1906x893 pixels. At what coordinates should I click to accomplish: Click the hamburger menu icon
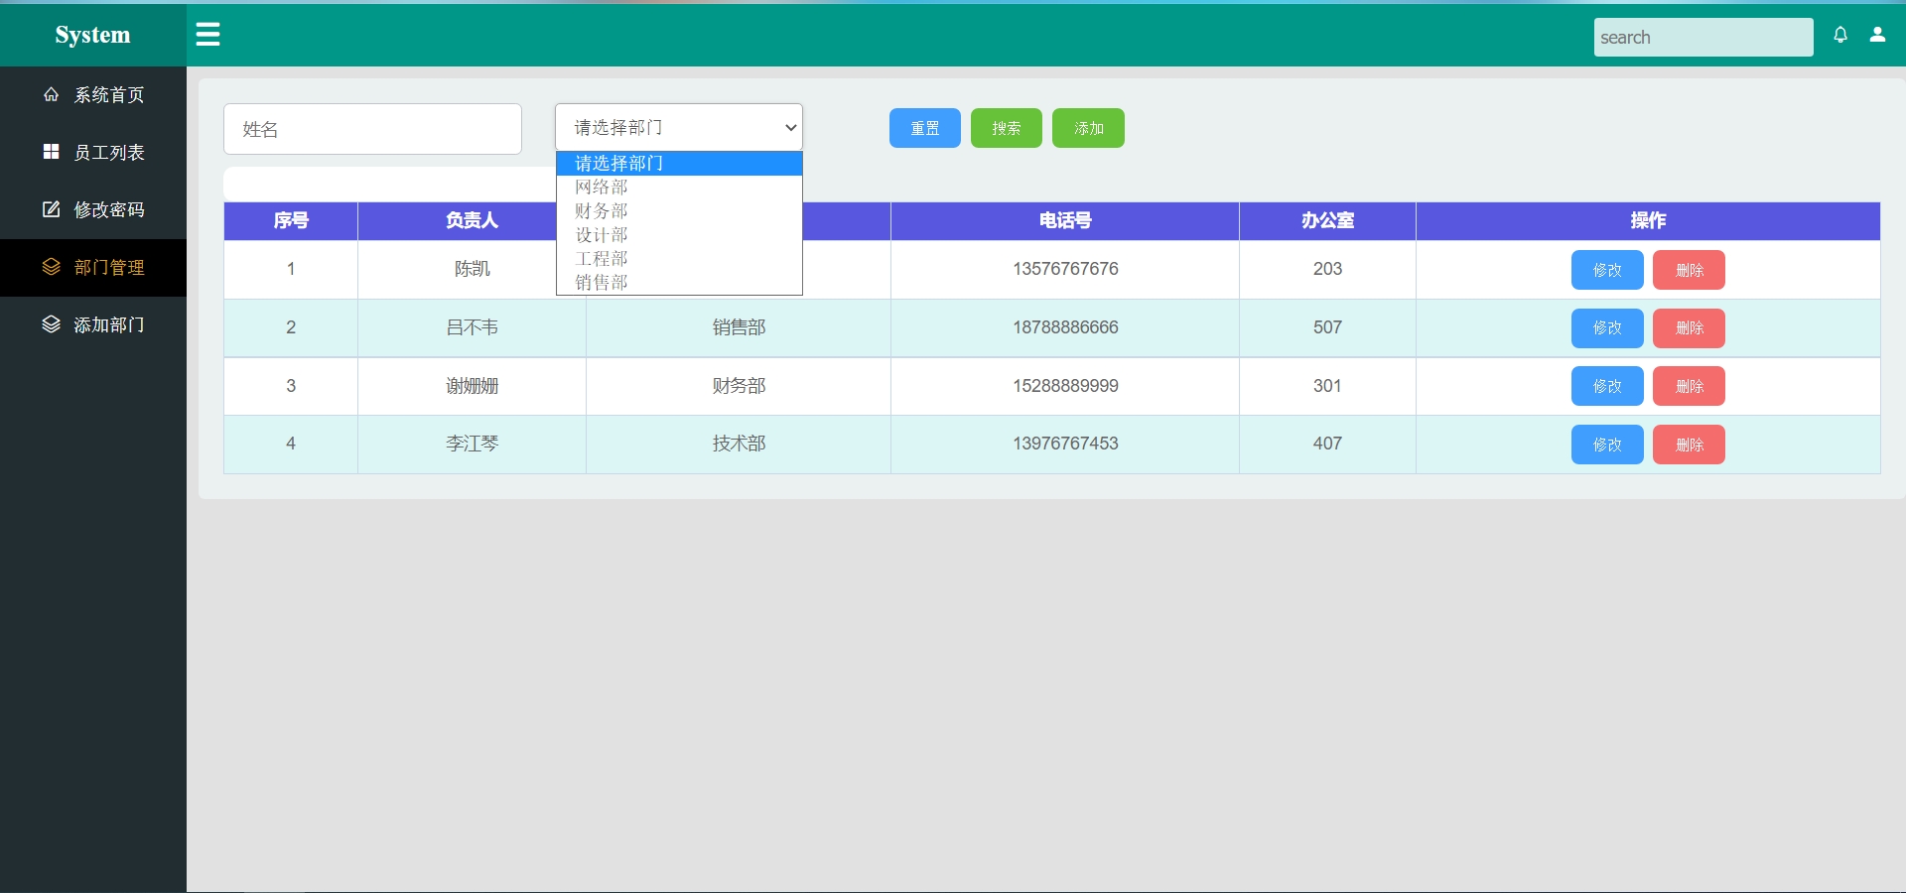tap(208, 34)
